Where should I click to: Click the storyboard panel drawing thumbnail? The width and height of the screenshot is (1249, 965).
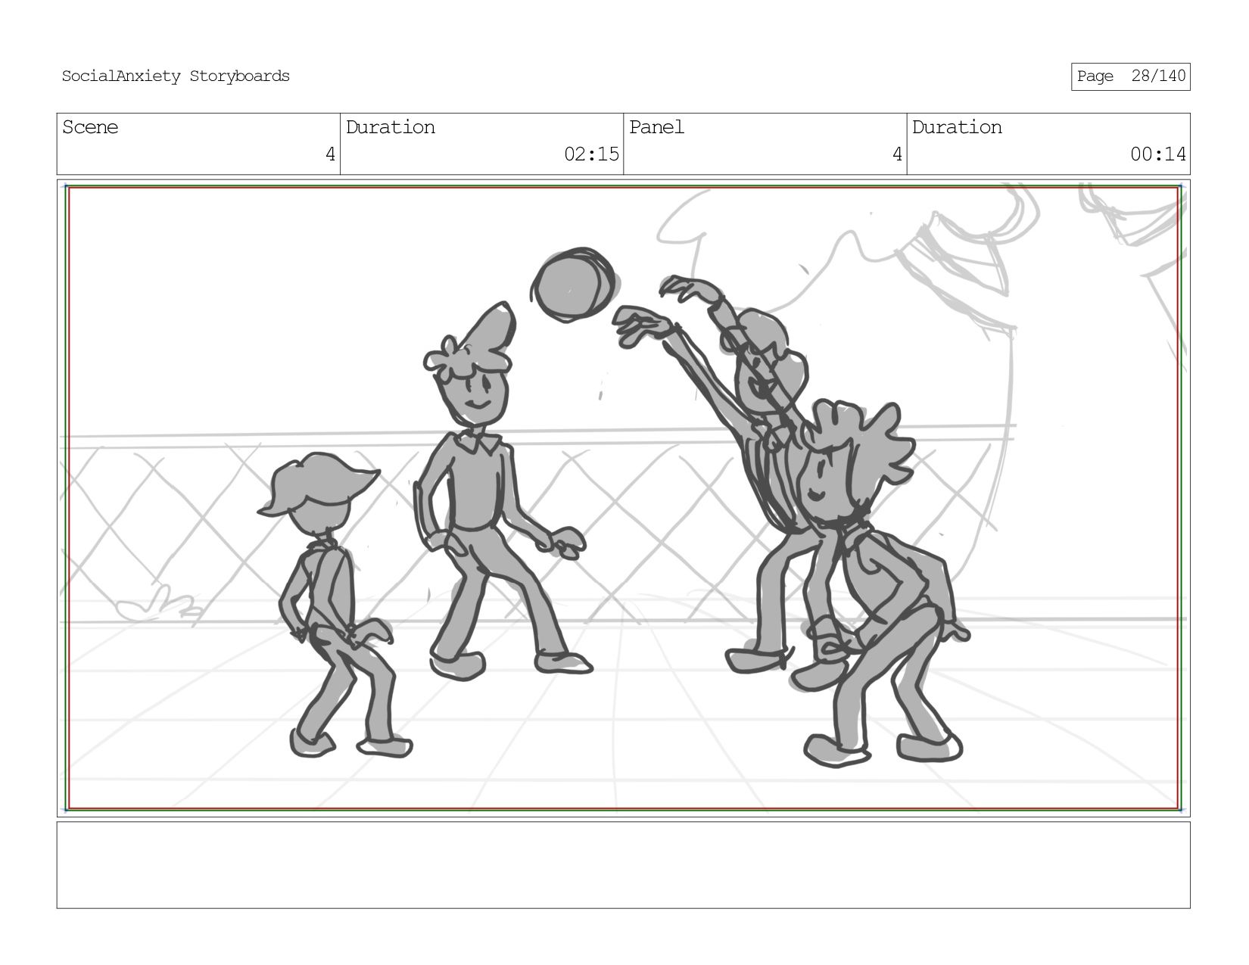(623, 498)
